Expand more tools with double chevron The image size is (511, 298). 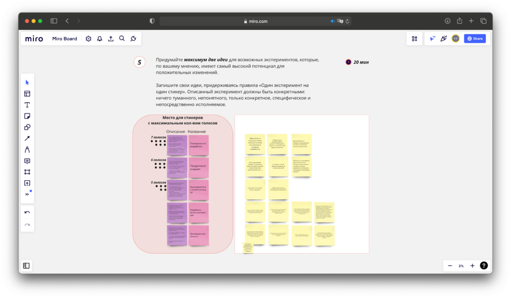click(x=27, y=194)
